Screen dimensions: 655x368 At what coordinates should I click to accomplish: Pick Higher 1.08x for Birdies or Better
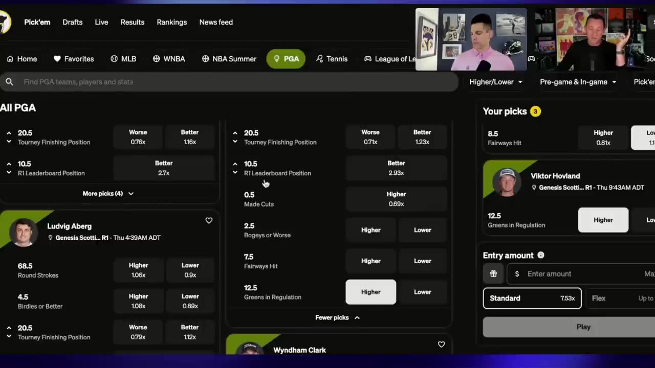click(x=138, y=301)
